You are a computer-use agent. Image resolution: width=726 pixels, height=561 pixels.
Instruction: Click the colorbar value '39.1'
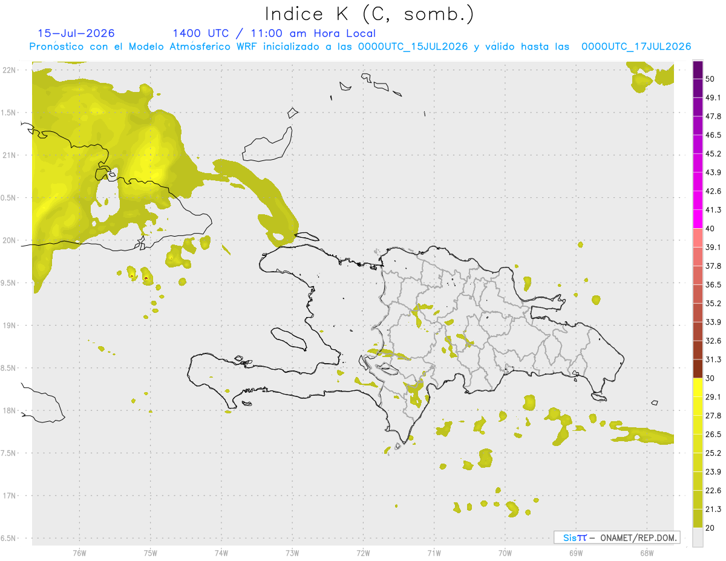pos(713,247)
